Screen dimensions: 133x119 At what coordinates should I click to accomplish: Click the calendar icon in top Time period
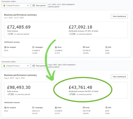click(34, 6)
